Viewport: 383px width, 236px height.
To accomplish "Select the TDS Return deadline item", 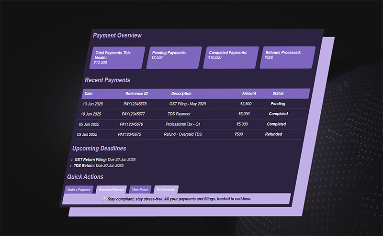I will click(x=99, y=166).
